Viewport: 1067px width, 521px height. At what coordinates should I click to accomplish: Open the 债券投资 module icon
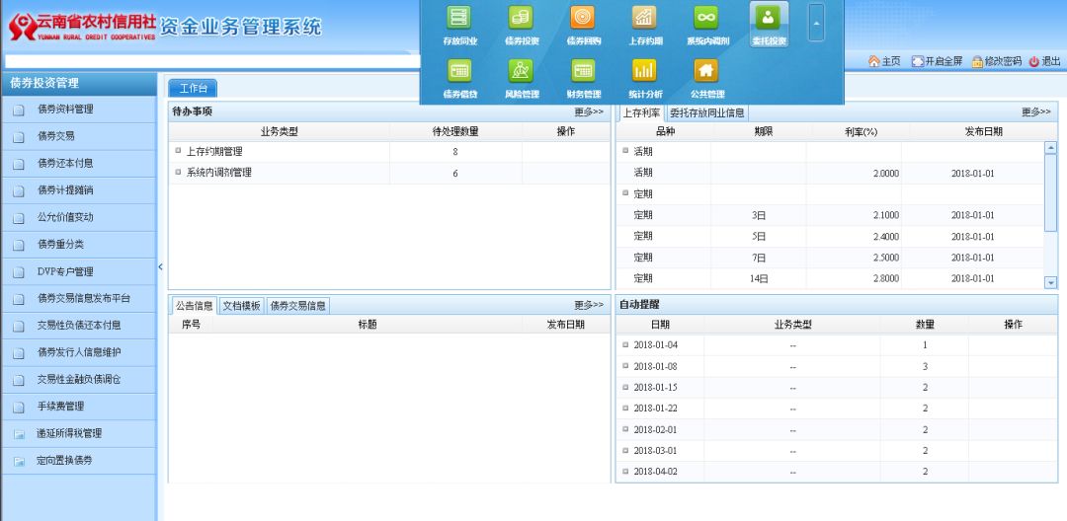[x=521, y=18]
